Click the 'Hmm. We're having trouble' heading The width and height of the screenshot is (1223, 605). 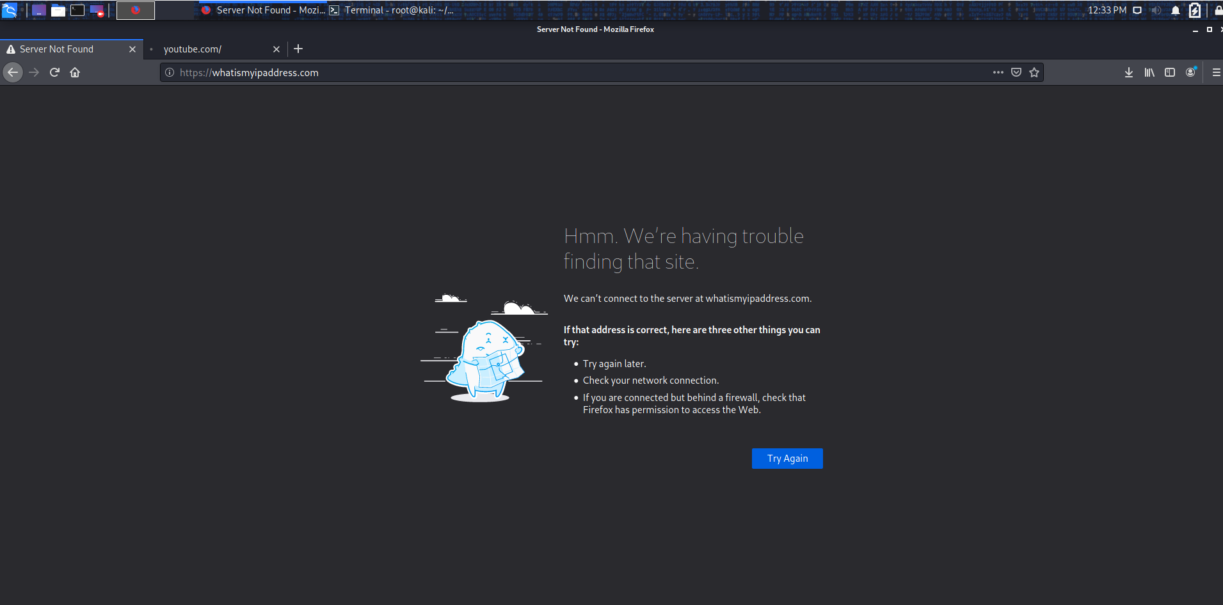683,249
